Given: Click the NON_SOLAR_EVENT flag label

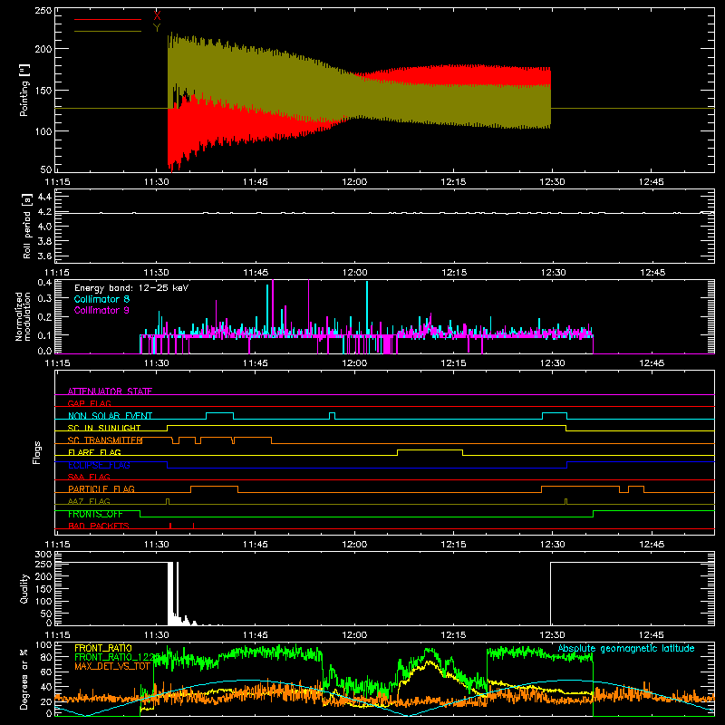Looking at the screenshot, I should 110,416.
